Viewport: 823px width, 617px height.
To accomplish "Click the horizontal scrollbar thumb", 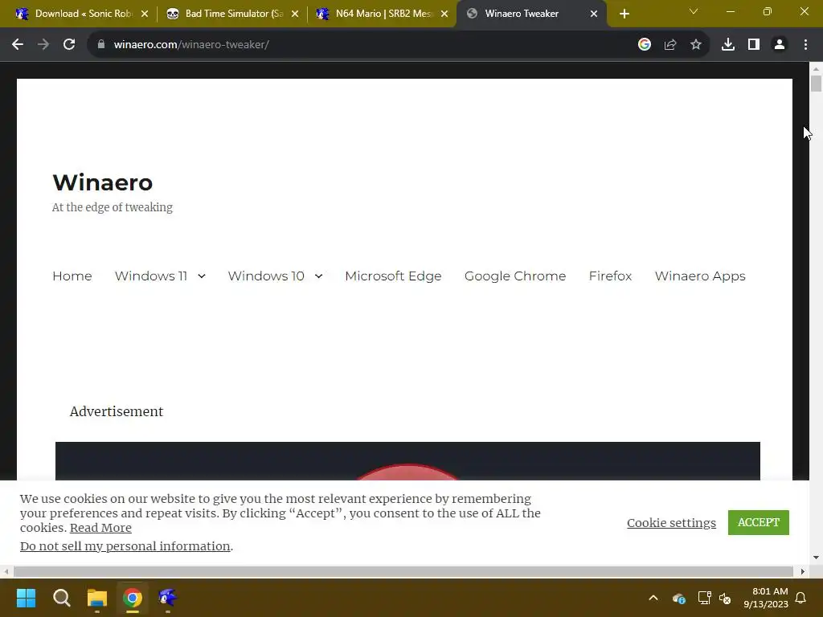I will [403, 571].
